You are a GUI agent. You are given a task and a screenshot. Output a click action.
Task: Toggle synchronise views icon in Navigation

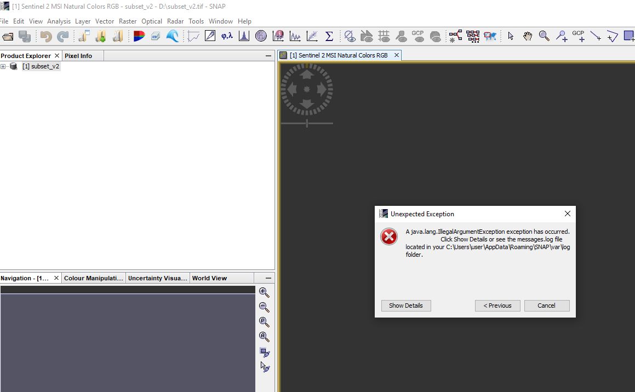tap(265, 352)
